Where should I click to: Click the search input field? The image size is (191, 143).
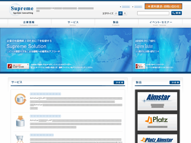tap(153, 13)
